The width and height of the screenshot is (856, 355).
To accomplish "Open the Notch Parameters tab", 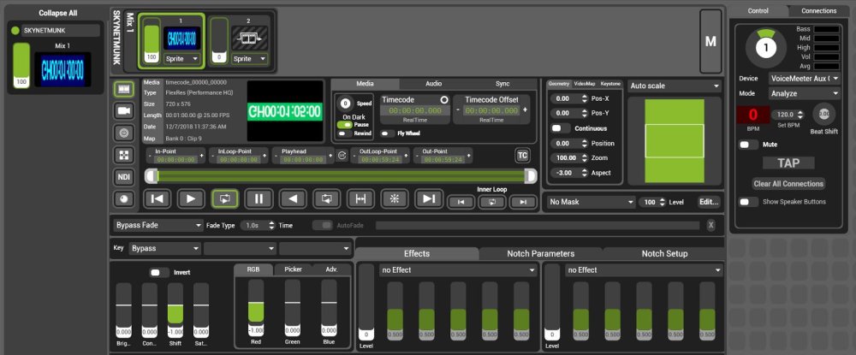I will tap(540, 253).
